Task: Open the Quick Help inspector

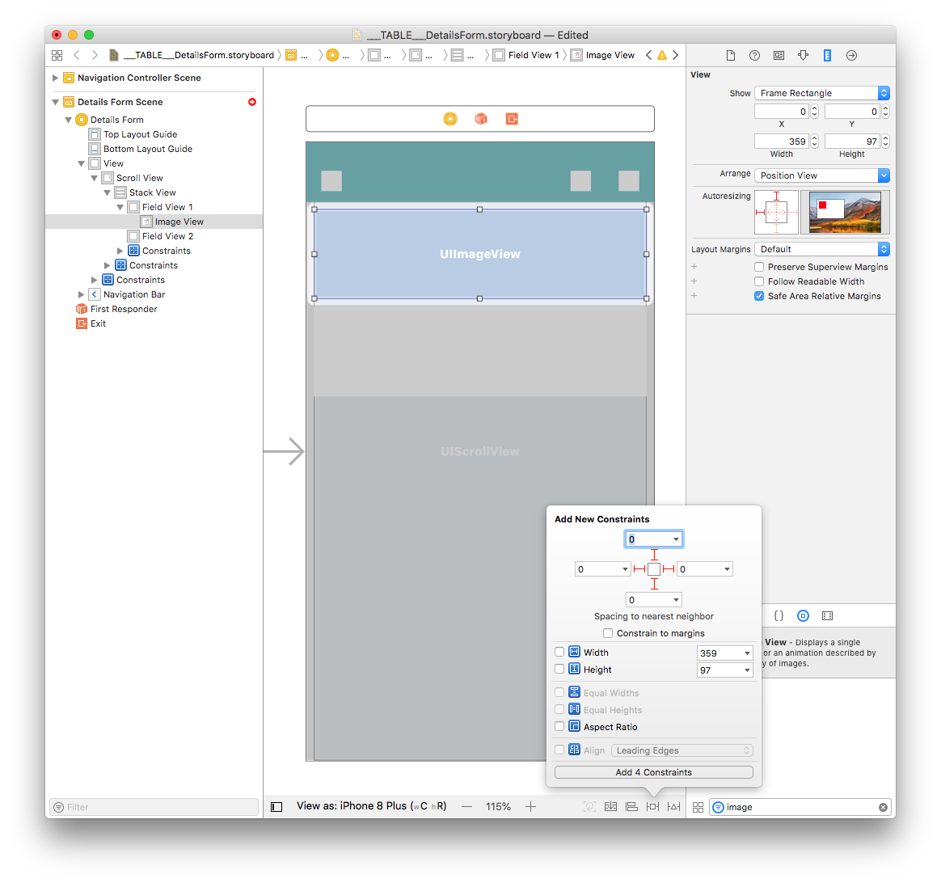Action: pos(754,55)
